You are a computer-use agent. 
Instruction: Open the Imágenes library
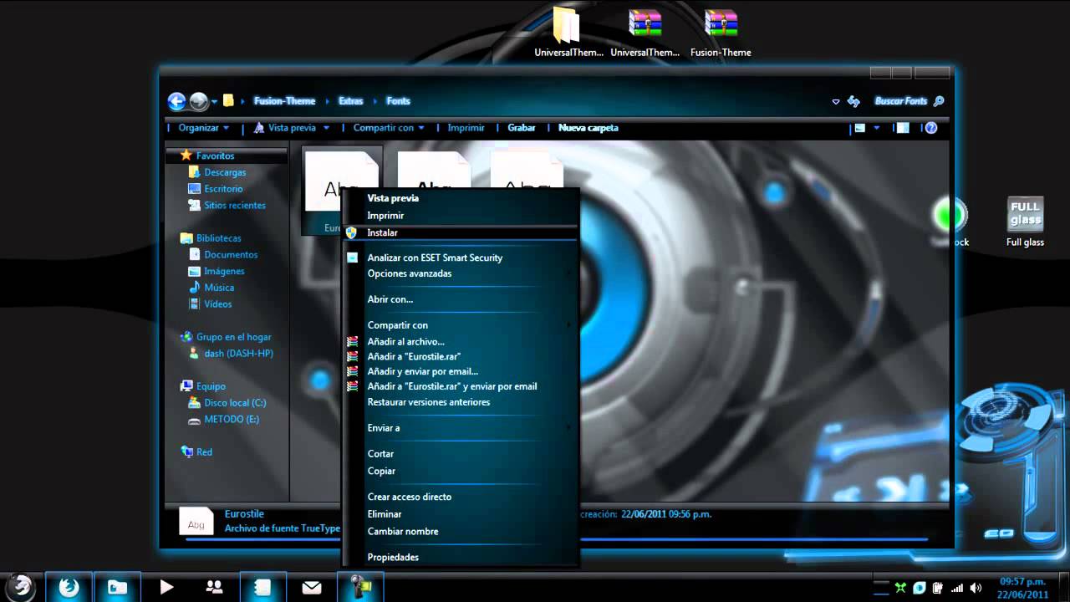(x=224, y=272)
